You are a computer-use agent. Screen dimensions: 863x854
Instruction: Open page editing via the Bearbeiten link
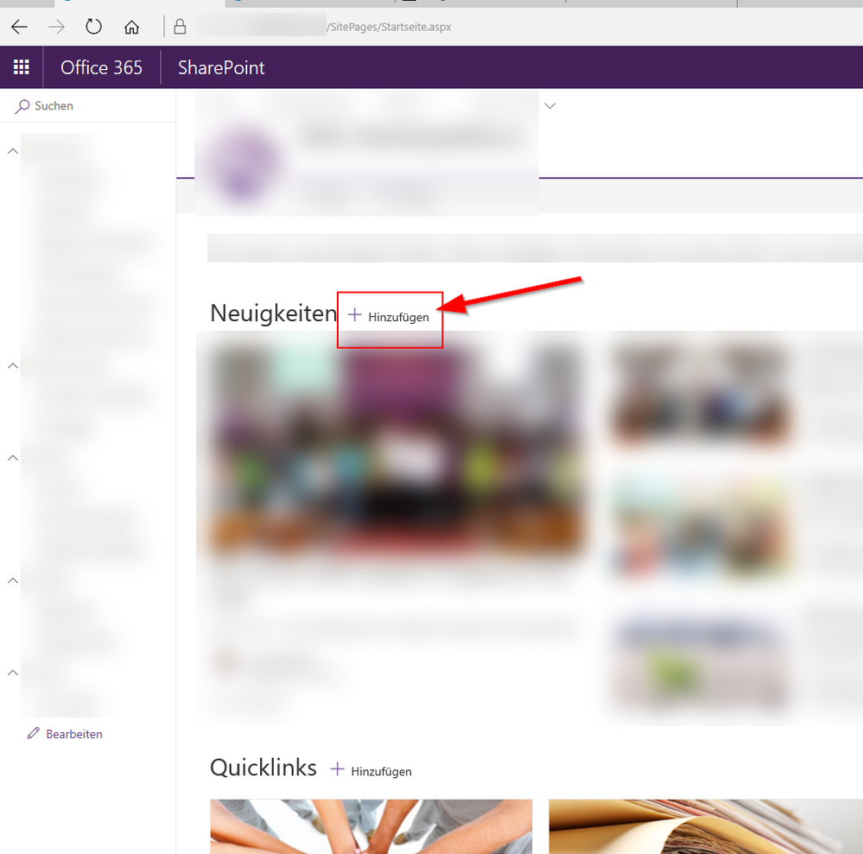pos(74,733)
